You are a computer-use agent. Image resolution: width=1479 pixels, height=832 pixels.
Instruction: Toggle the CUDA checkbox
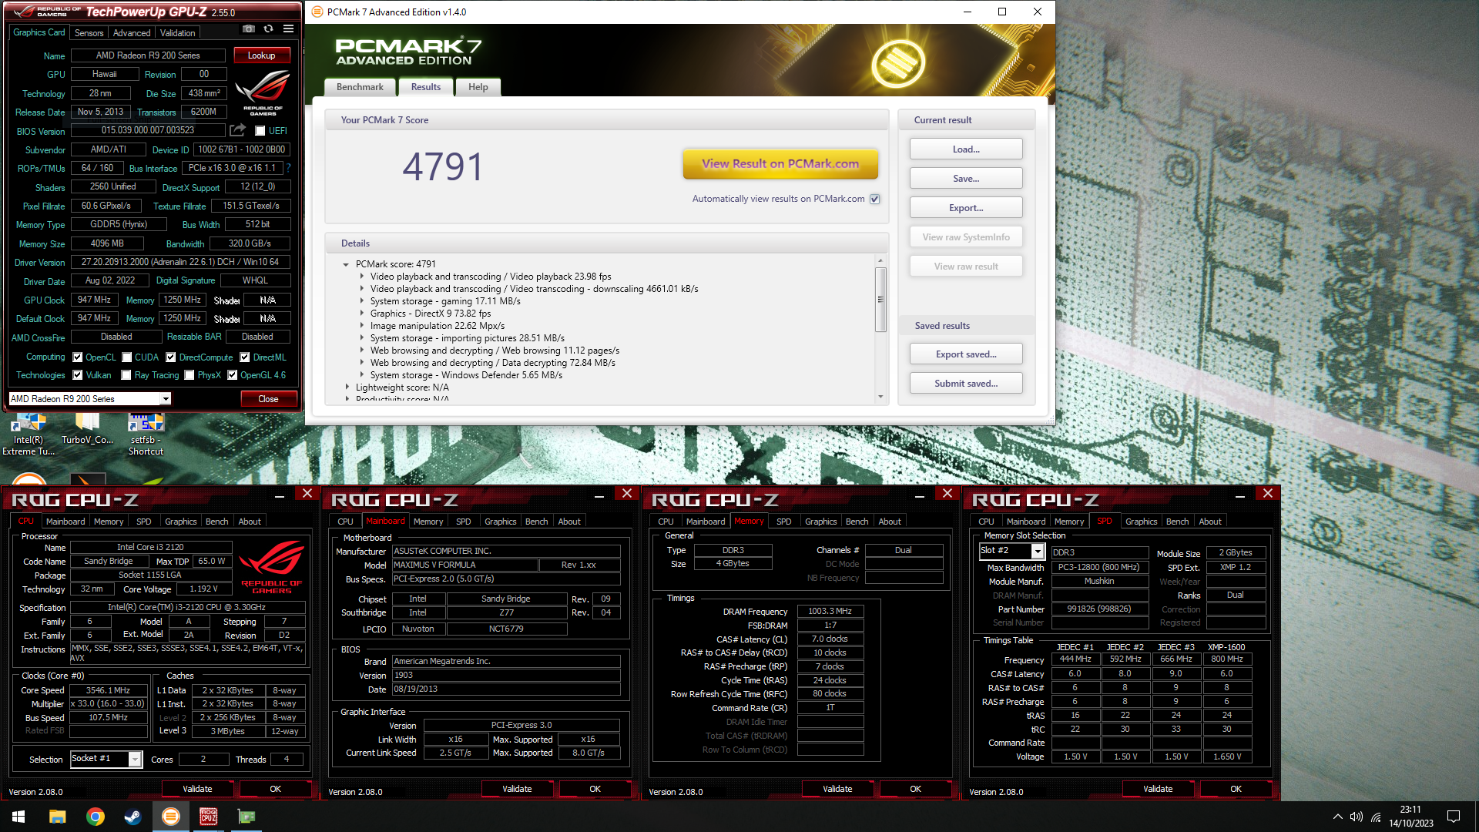click(x=126, y=357)
